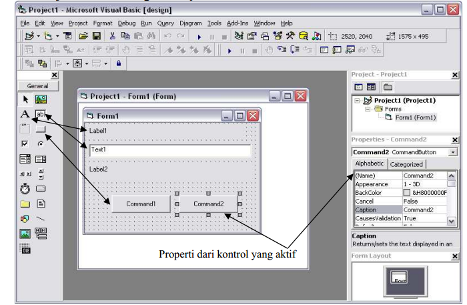Viewport: 467px width, 305px height.
Task: Click the Cut scissors toolbar icon
Action: pos(112,36)
